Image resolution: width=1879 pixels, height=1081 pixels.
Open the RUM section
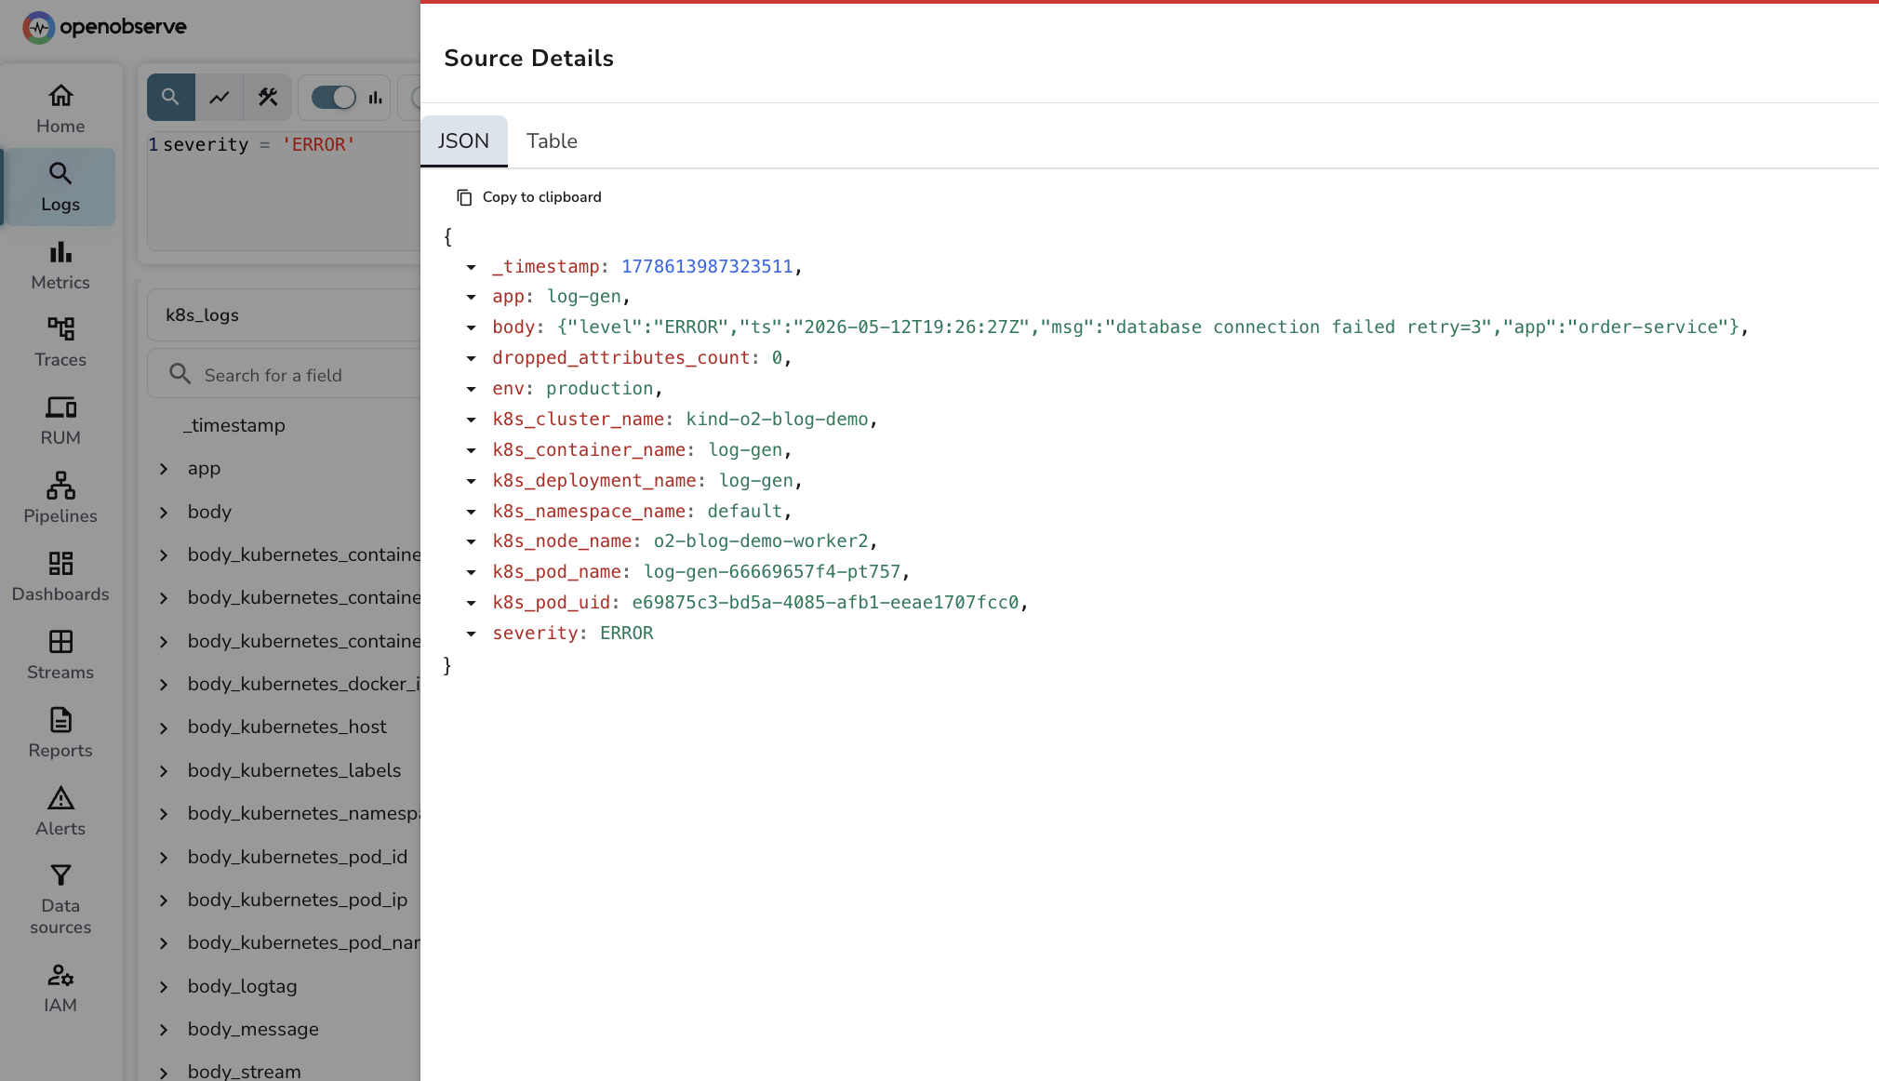click(x=60, y=420)
